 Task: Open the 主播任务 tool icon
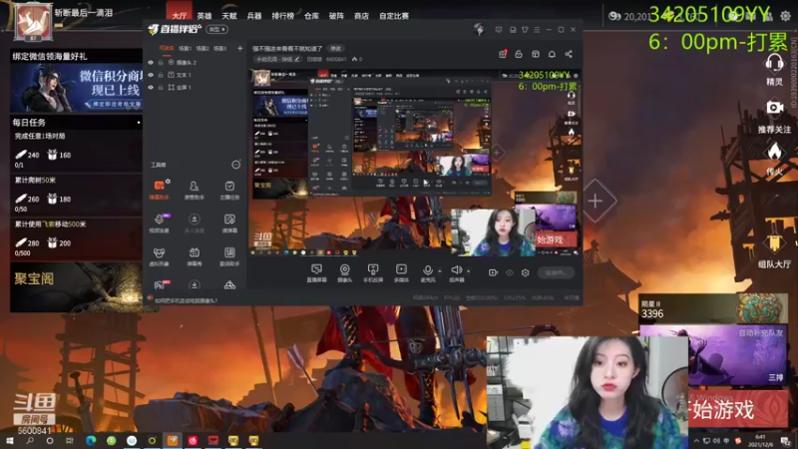point(229,189)
